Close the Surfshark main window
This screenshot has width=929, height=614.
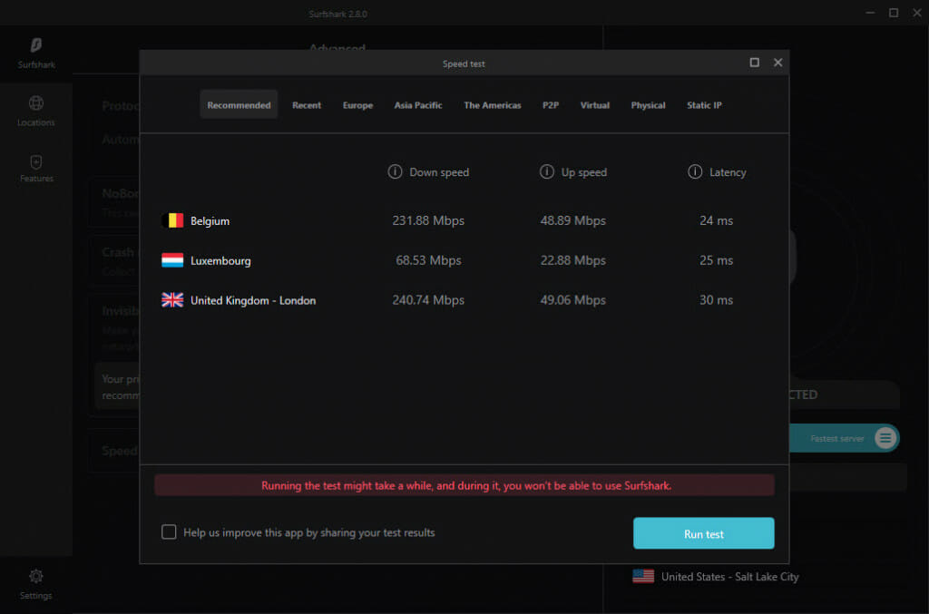point(916,13)
